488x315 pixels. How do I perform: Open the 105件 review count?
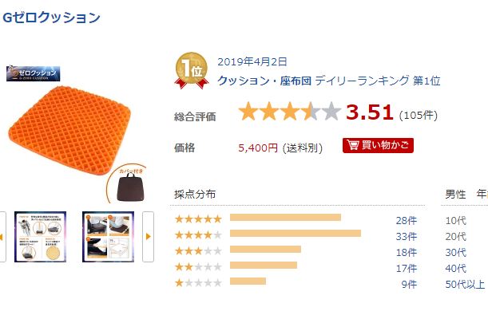pyautogui.click(x=419, y=116)
